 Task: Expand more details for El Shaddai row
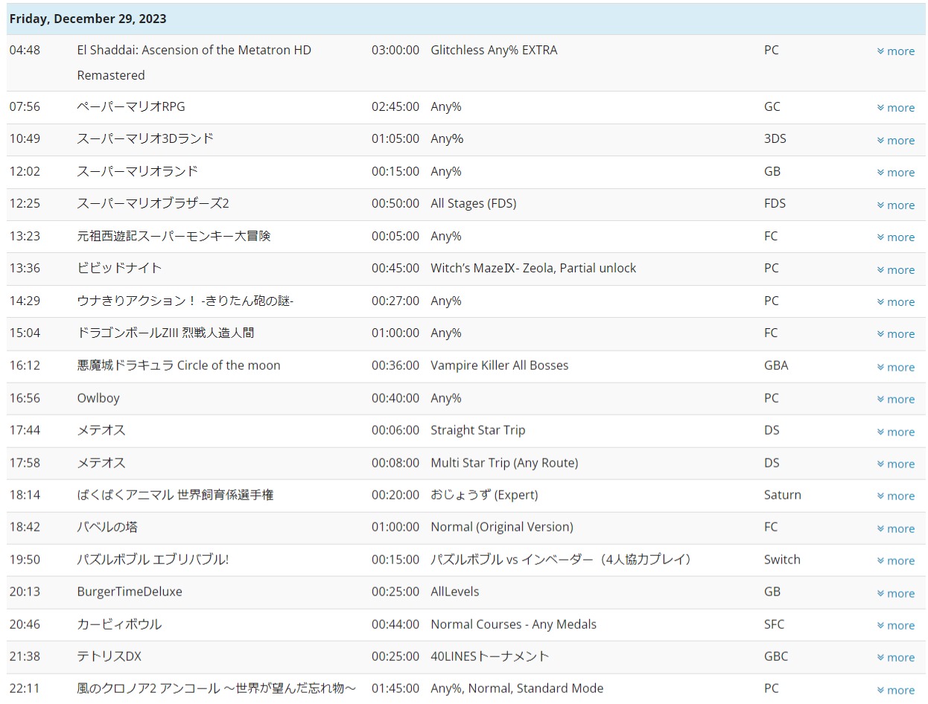[895, 51]
